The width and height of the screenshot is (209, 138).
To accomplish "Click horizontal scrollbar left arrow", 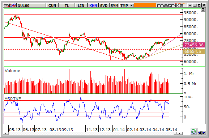I will 5,133.
